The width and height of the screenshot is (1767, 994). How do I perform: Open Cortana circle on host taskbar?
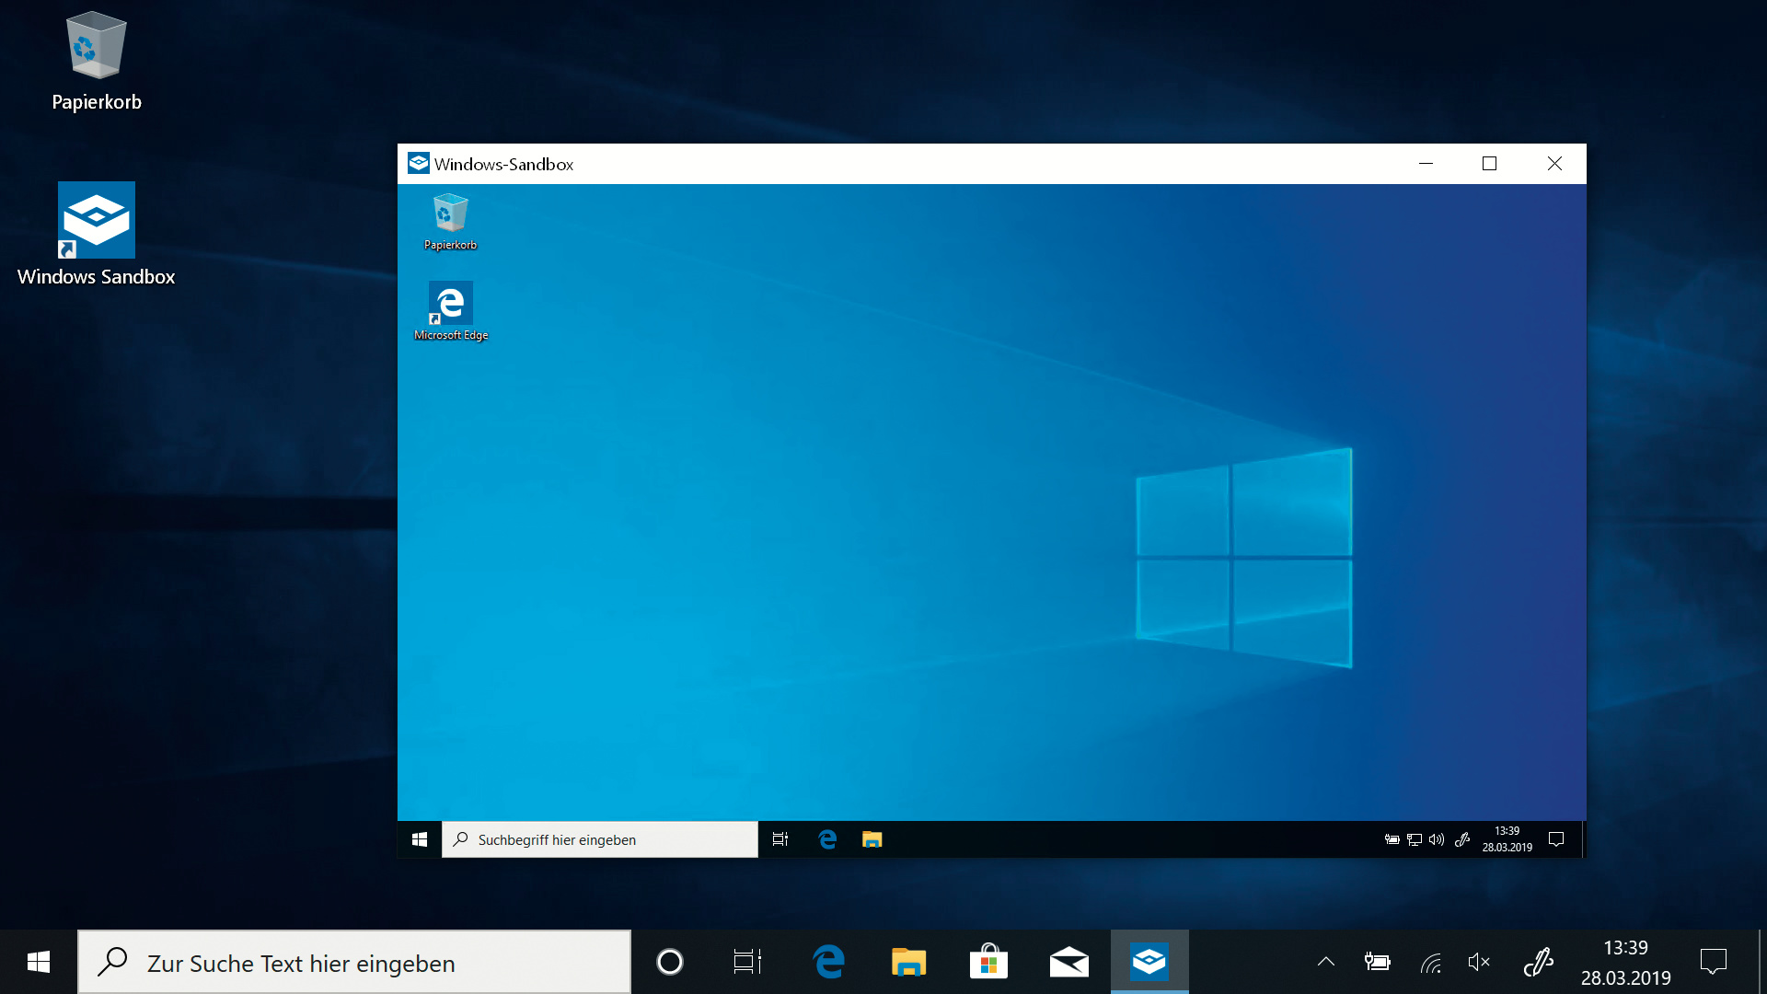coord(669,963)
